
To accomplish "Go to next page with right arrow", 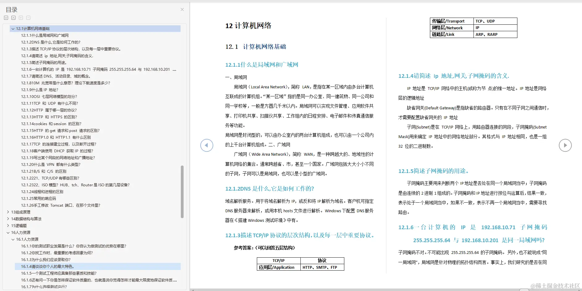I will click(565, 145).
